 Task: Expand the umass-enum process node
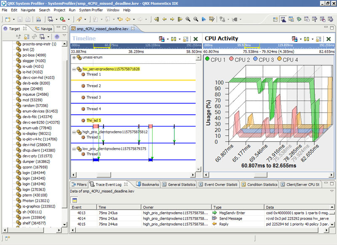click(x=74, y=57)
